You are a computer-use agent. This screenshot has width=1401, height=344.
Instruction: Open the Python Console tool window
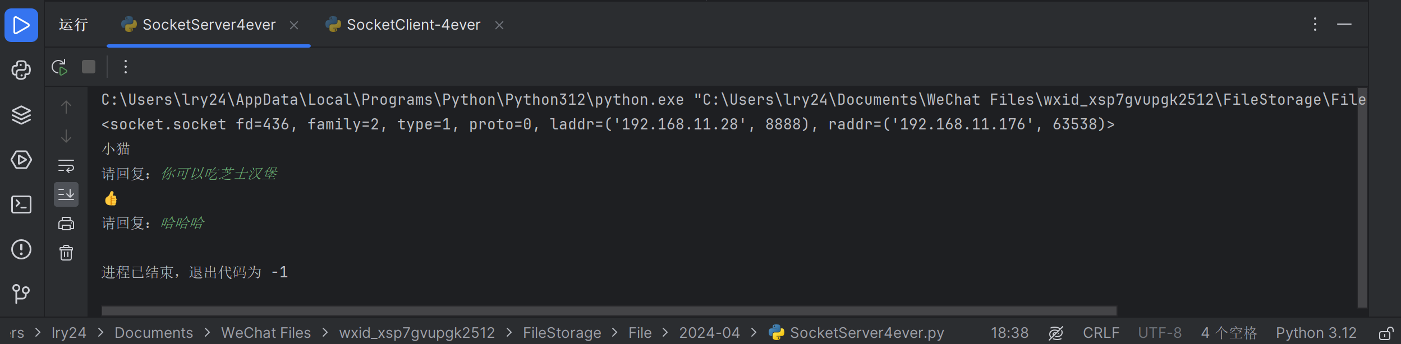click(21, 70)
